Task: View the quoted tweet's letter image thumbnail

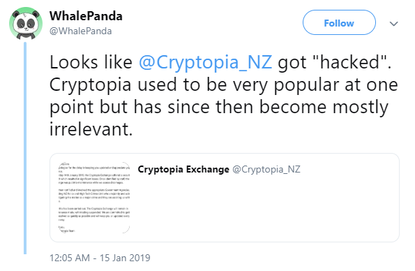Action: click(x=94, y=197)
